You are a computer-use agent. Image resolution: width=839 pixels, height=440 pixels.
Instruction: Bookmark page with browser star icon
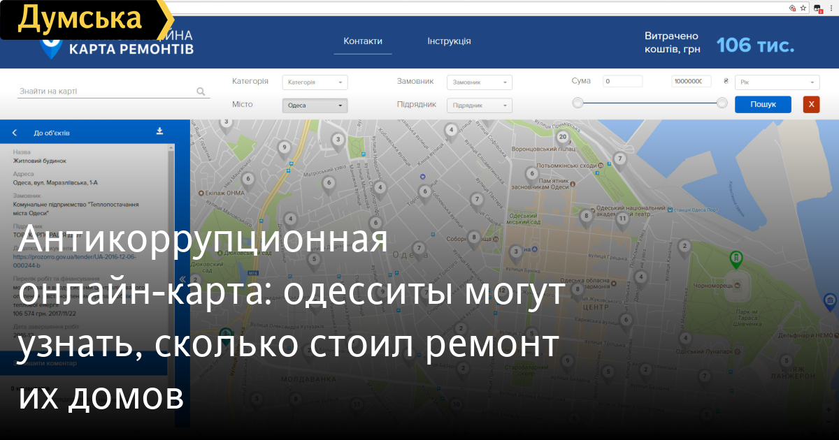point(803,8)
